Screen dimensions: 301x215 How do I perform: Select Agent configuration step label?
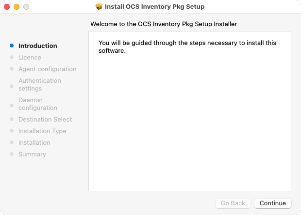(x=48, y=69)
